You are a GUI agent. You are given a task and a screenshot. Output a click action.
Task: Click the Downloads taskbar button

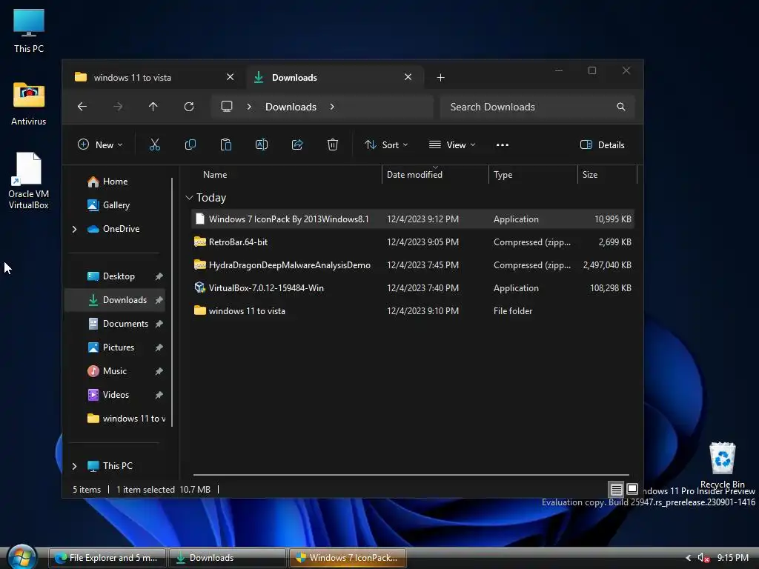pos(227,558)
